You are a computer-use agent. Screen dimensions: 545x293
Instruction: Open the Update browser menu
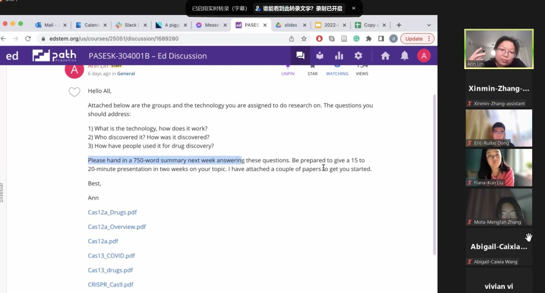417,39
